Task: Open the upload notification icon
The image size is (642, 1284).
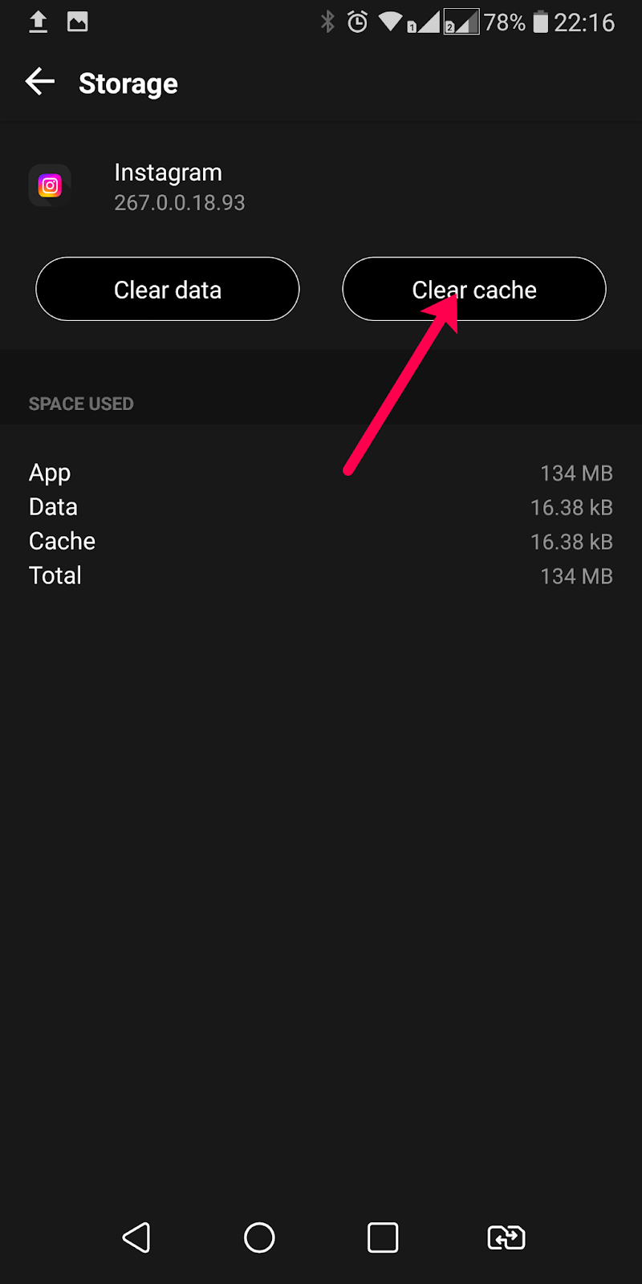Action: click(x=38, y=22)
